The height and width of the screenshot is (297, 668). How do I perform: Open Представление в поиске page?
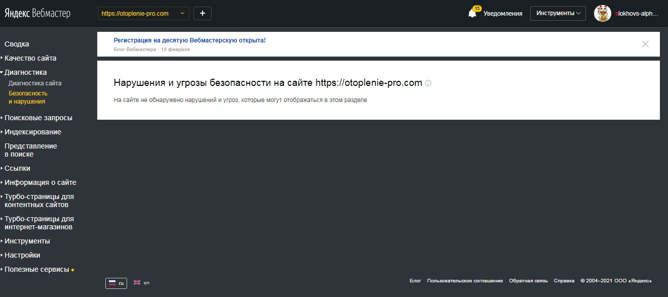31,150
